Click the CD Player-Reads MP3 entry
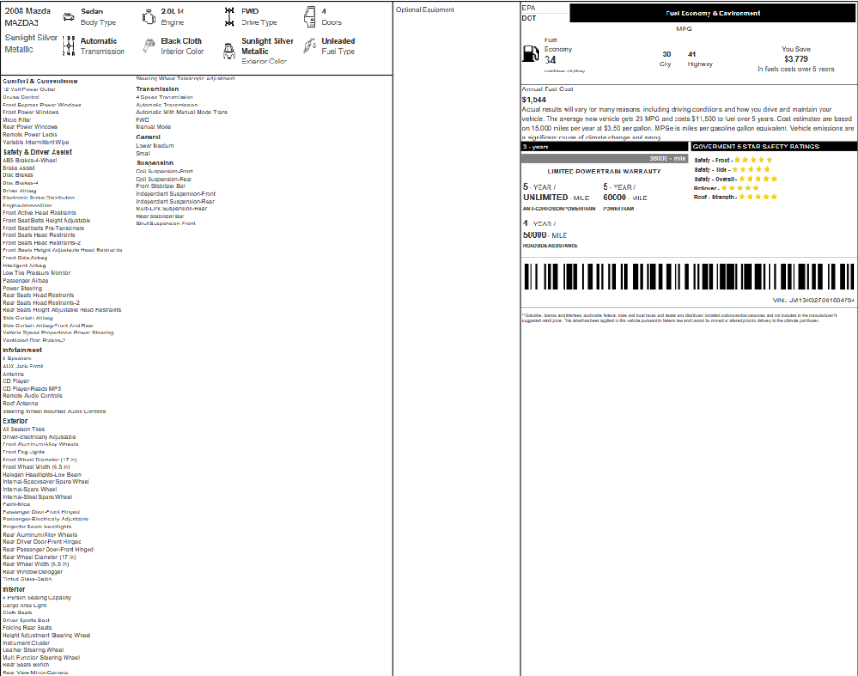The width and height of the screenshot is (858, 676). 31,389
